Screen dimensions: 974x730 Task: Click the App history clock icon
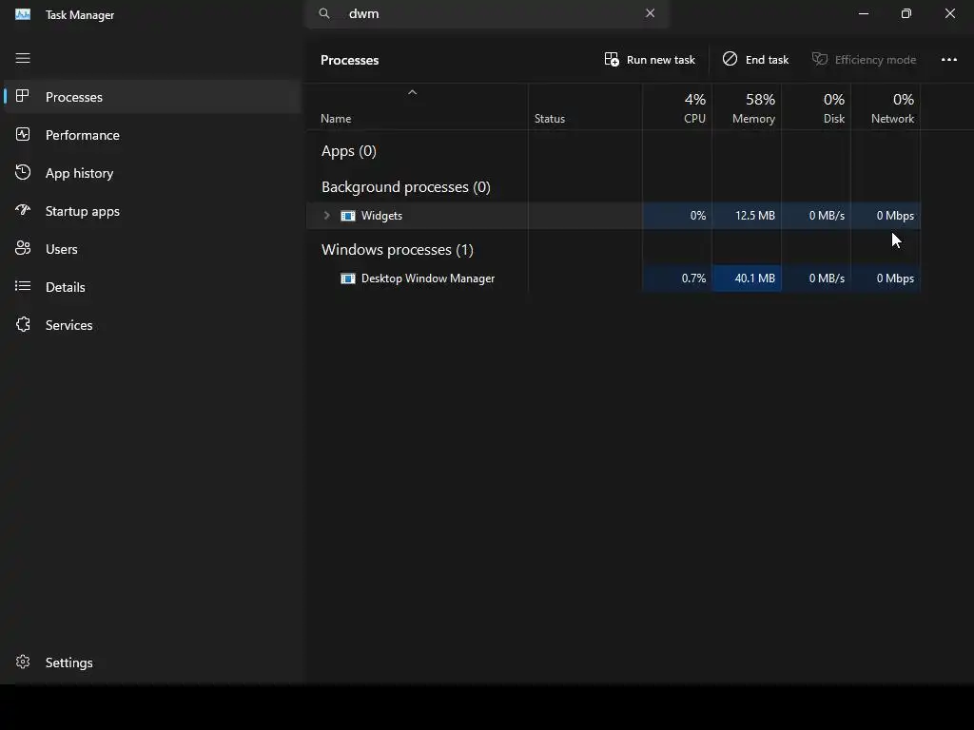[x=23, y=173]
